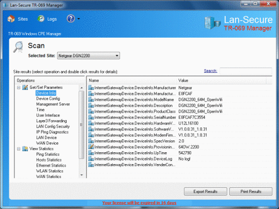Screen dimensions: 279x209
Task: Click icon of DeviceInfo.HardwareV... row
Action: click(91, 123)
